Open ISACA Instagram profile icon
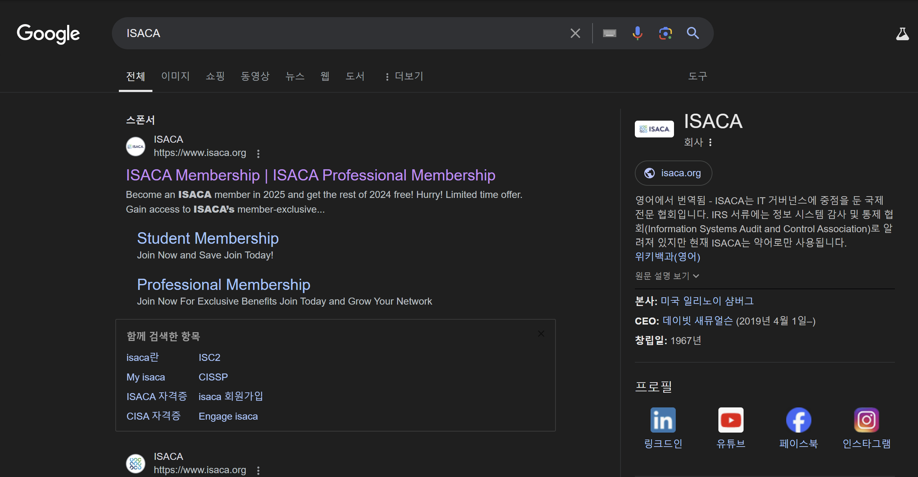The image size is (918, 477). [x=866, y=420]
